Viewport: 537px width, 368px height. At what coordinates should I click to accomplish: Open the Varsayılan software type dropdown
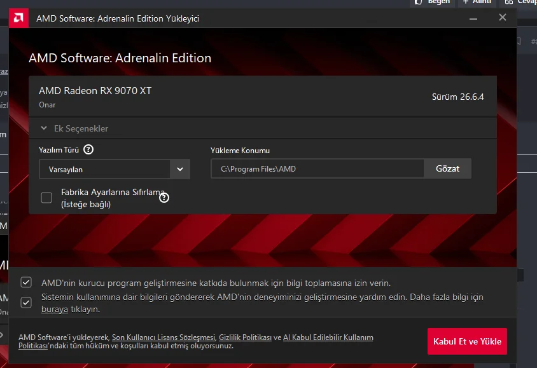point(115,169)
